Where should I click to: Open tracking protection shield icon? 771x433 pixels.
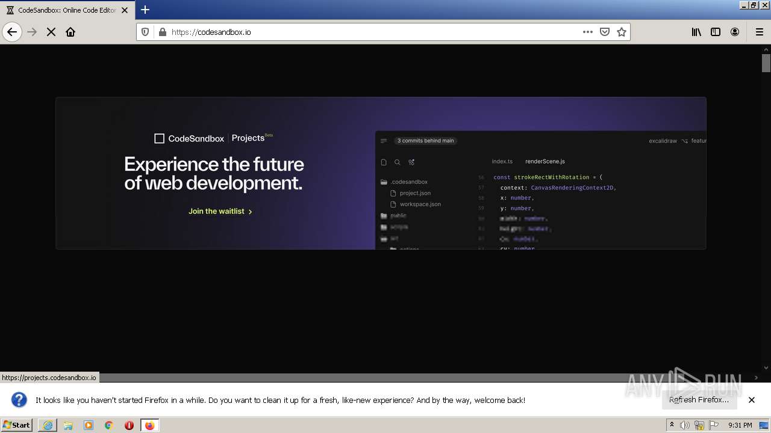[x=145, y=32]
